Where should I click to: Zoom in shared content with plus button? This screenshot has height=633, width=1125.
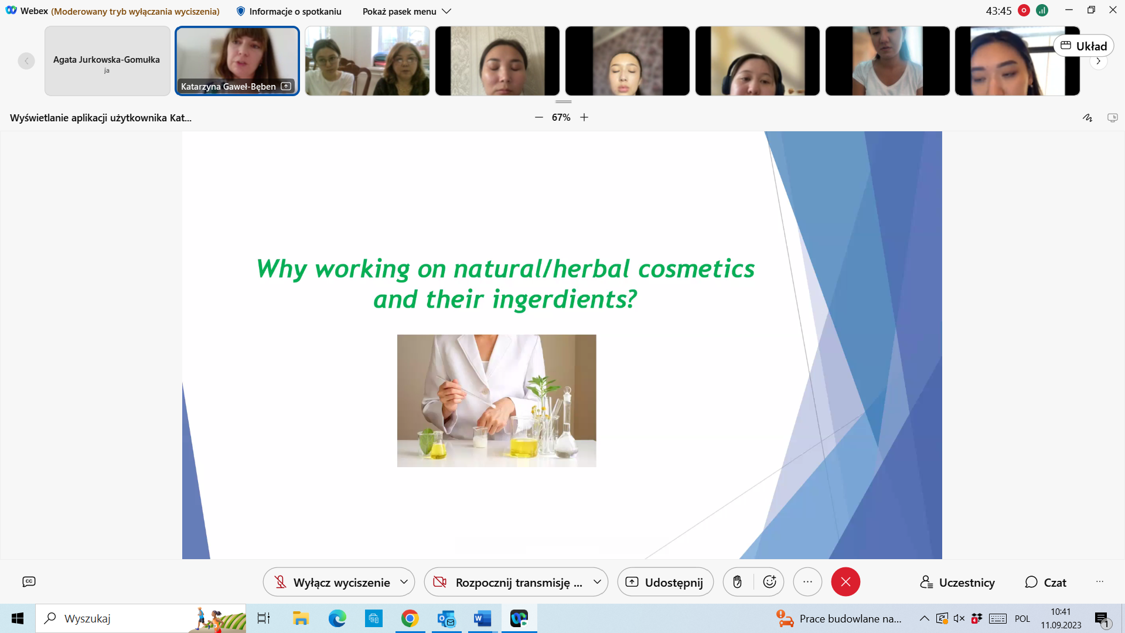point(584,117)
